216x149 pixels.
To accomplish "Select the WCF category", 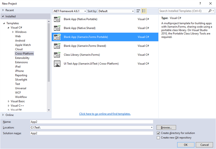I will point(18,92).
